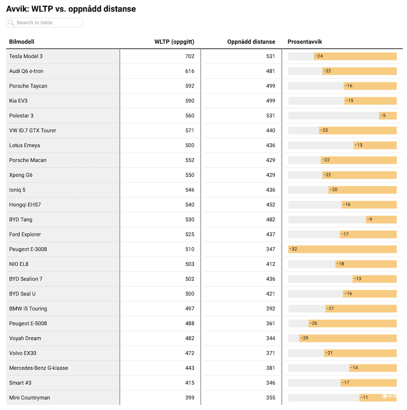Click the BYD Tang deviation bar (−9)
The image size is (407, 410).
[381, 219]
